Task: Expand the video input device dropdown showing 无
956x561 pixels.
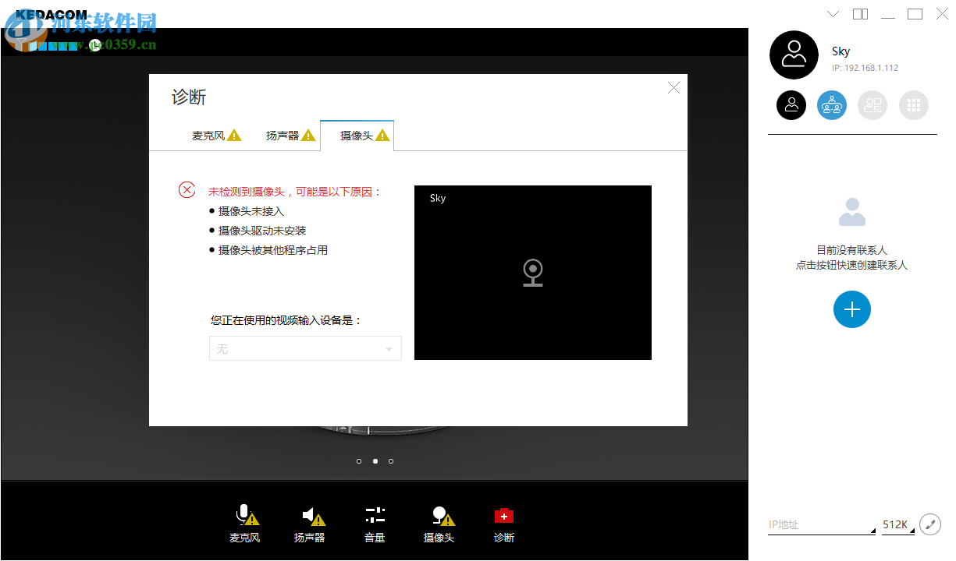Action: [305, 348]
